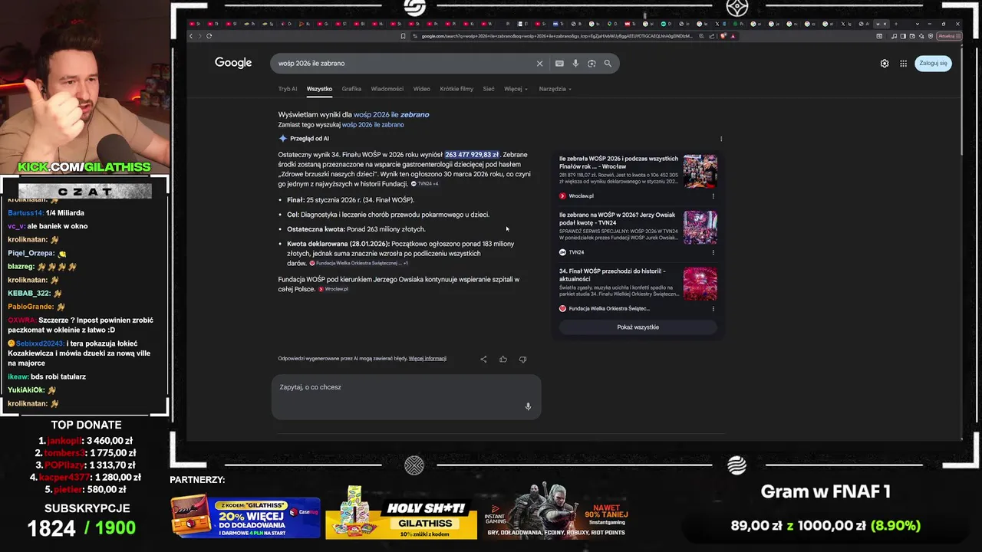Start voice search with the microphone icon
Viewport: 982px width, 552px height.
point(575,64)
